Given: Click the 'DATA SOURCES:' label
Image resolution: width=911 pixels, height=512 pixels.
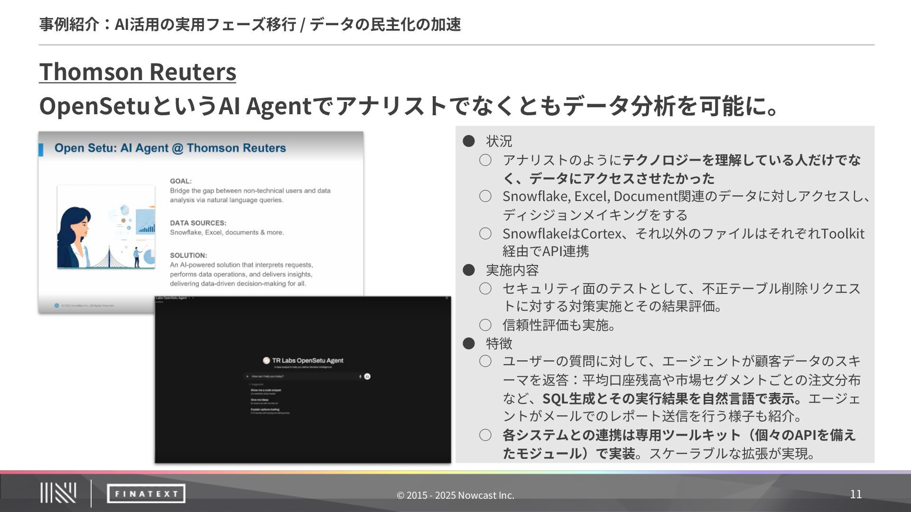Looking at the screenshot, I should 198,223.
